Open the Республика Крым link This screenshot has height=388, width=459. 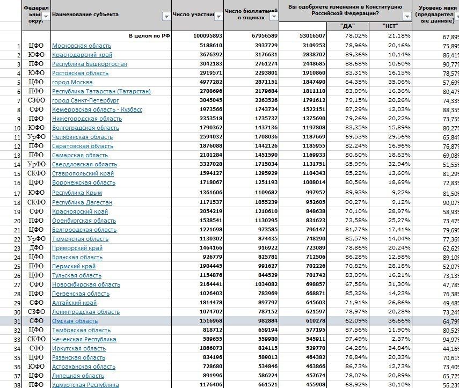click(x=77, y=193)
